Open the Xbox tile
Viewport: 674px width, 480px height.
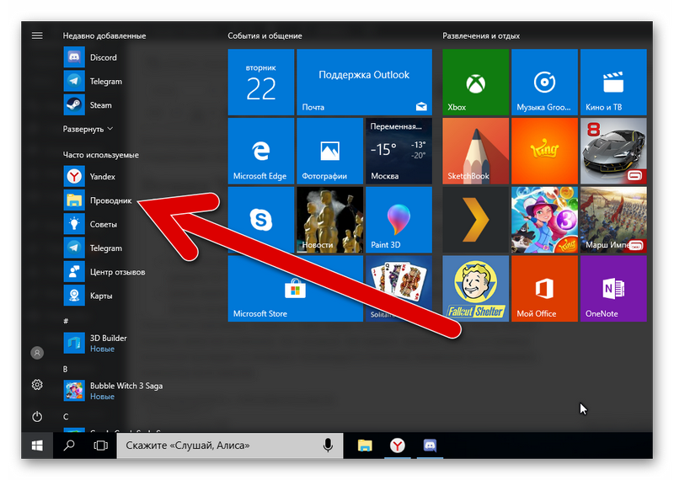(x=475, y=82)
